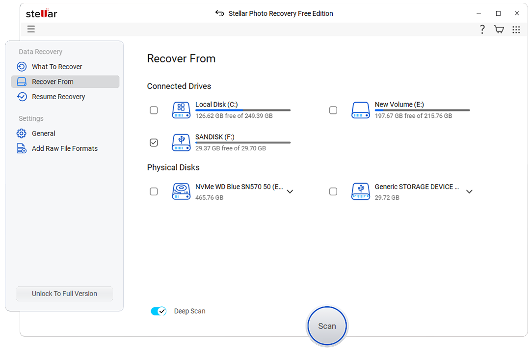Image resolution: width=531 pixels, height=352 pixels.
Task: Open General settings gear icon
Action: [x=21, y=133]
